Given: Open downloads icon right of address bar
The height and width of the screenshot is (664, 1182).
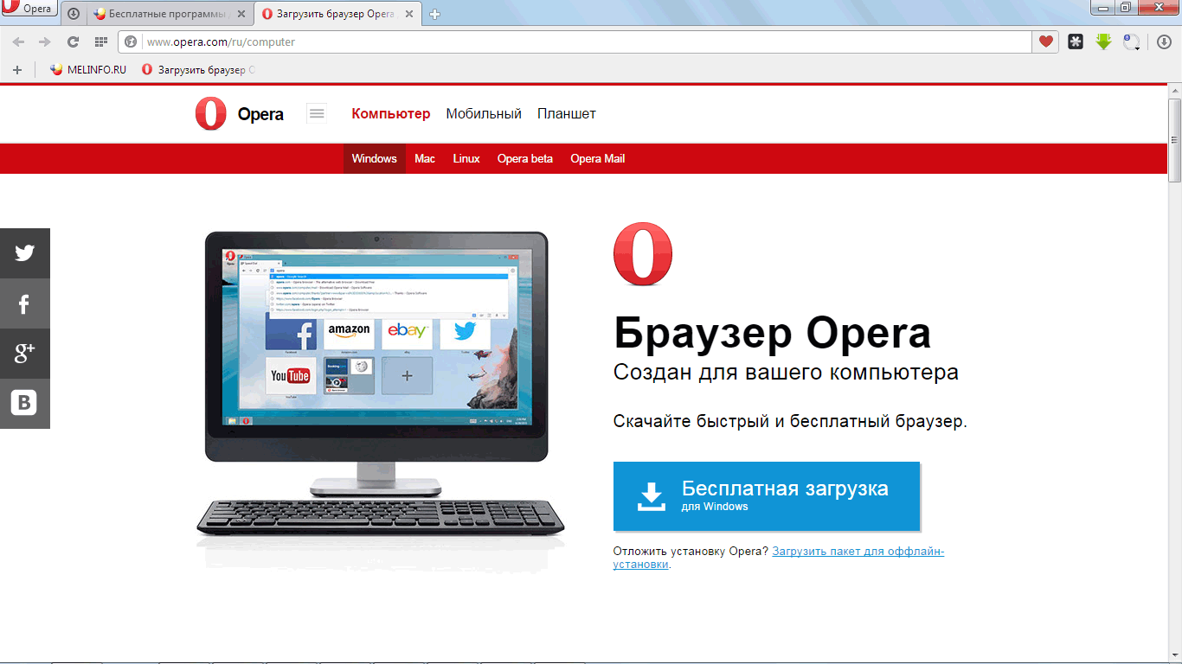Looking at the screenshot, I should (x=1164, y=41).
